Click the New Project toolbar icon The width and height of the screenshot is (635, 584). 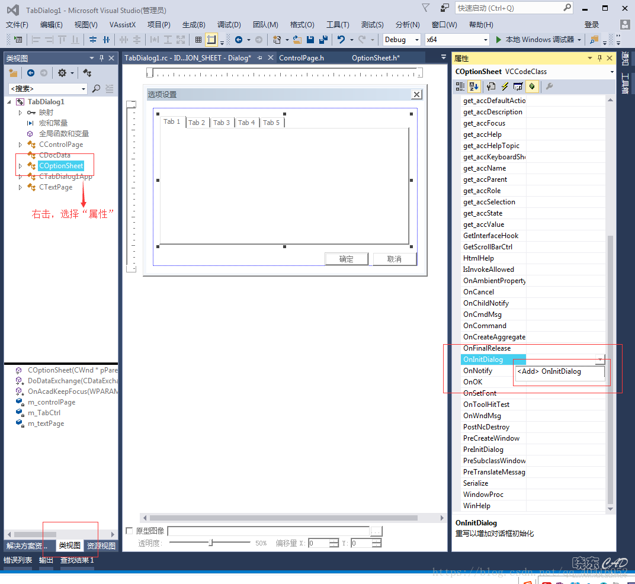[x=277, y=40]
